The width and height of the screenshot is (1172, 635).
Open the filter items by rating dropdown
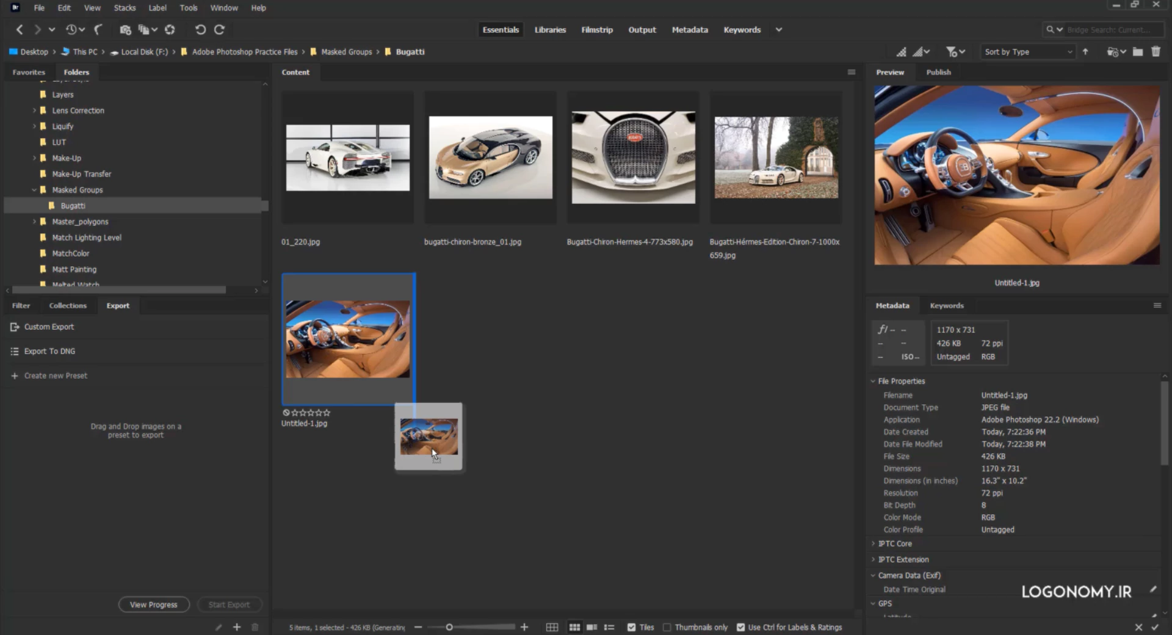955,52
